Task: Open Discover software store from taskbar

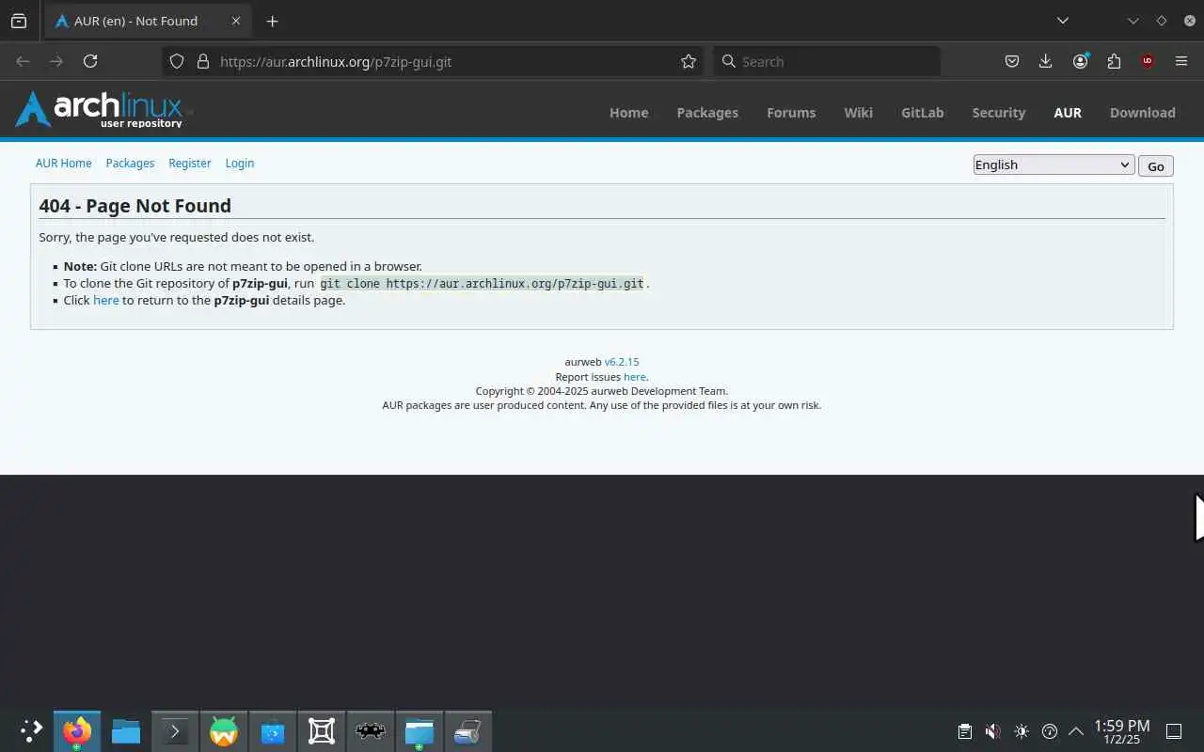Action: coord(273,731)
